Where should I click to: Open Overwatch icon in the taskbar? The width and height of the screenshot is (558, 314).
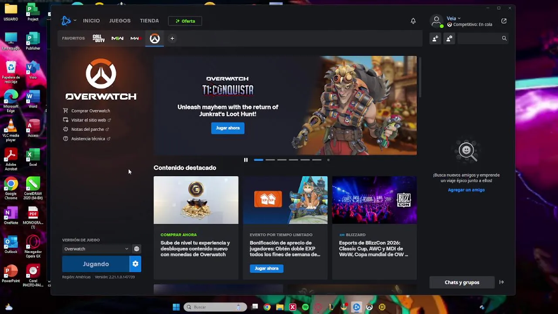tap(369, 307)
